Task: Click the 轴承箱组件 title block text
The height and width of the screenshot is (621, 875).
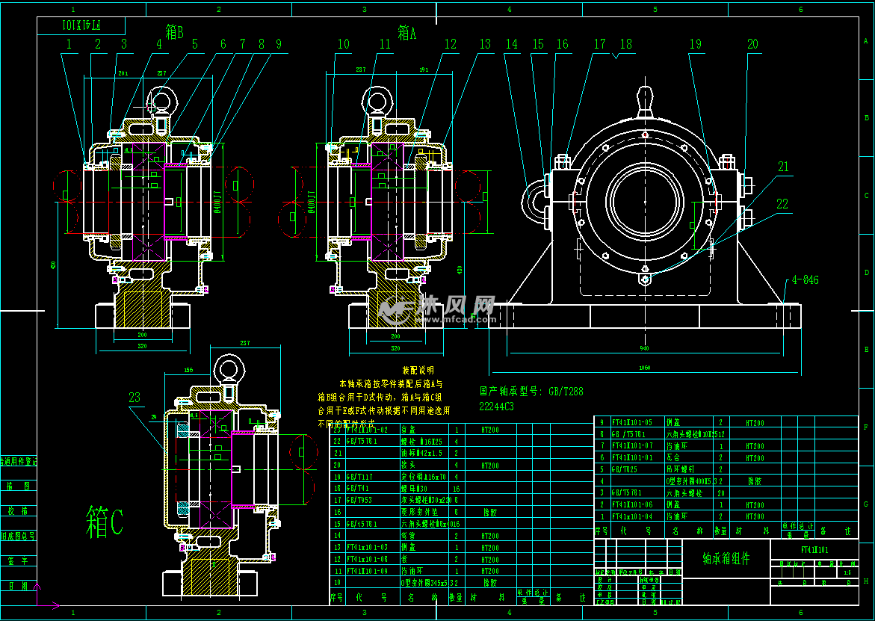Action: (726, 559)
